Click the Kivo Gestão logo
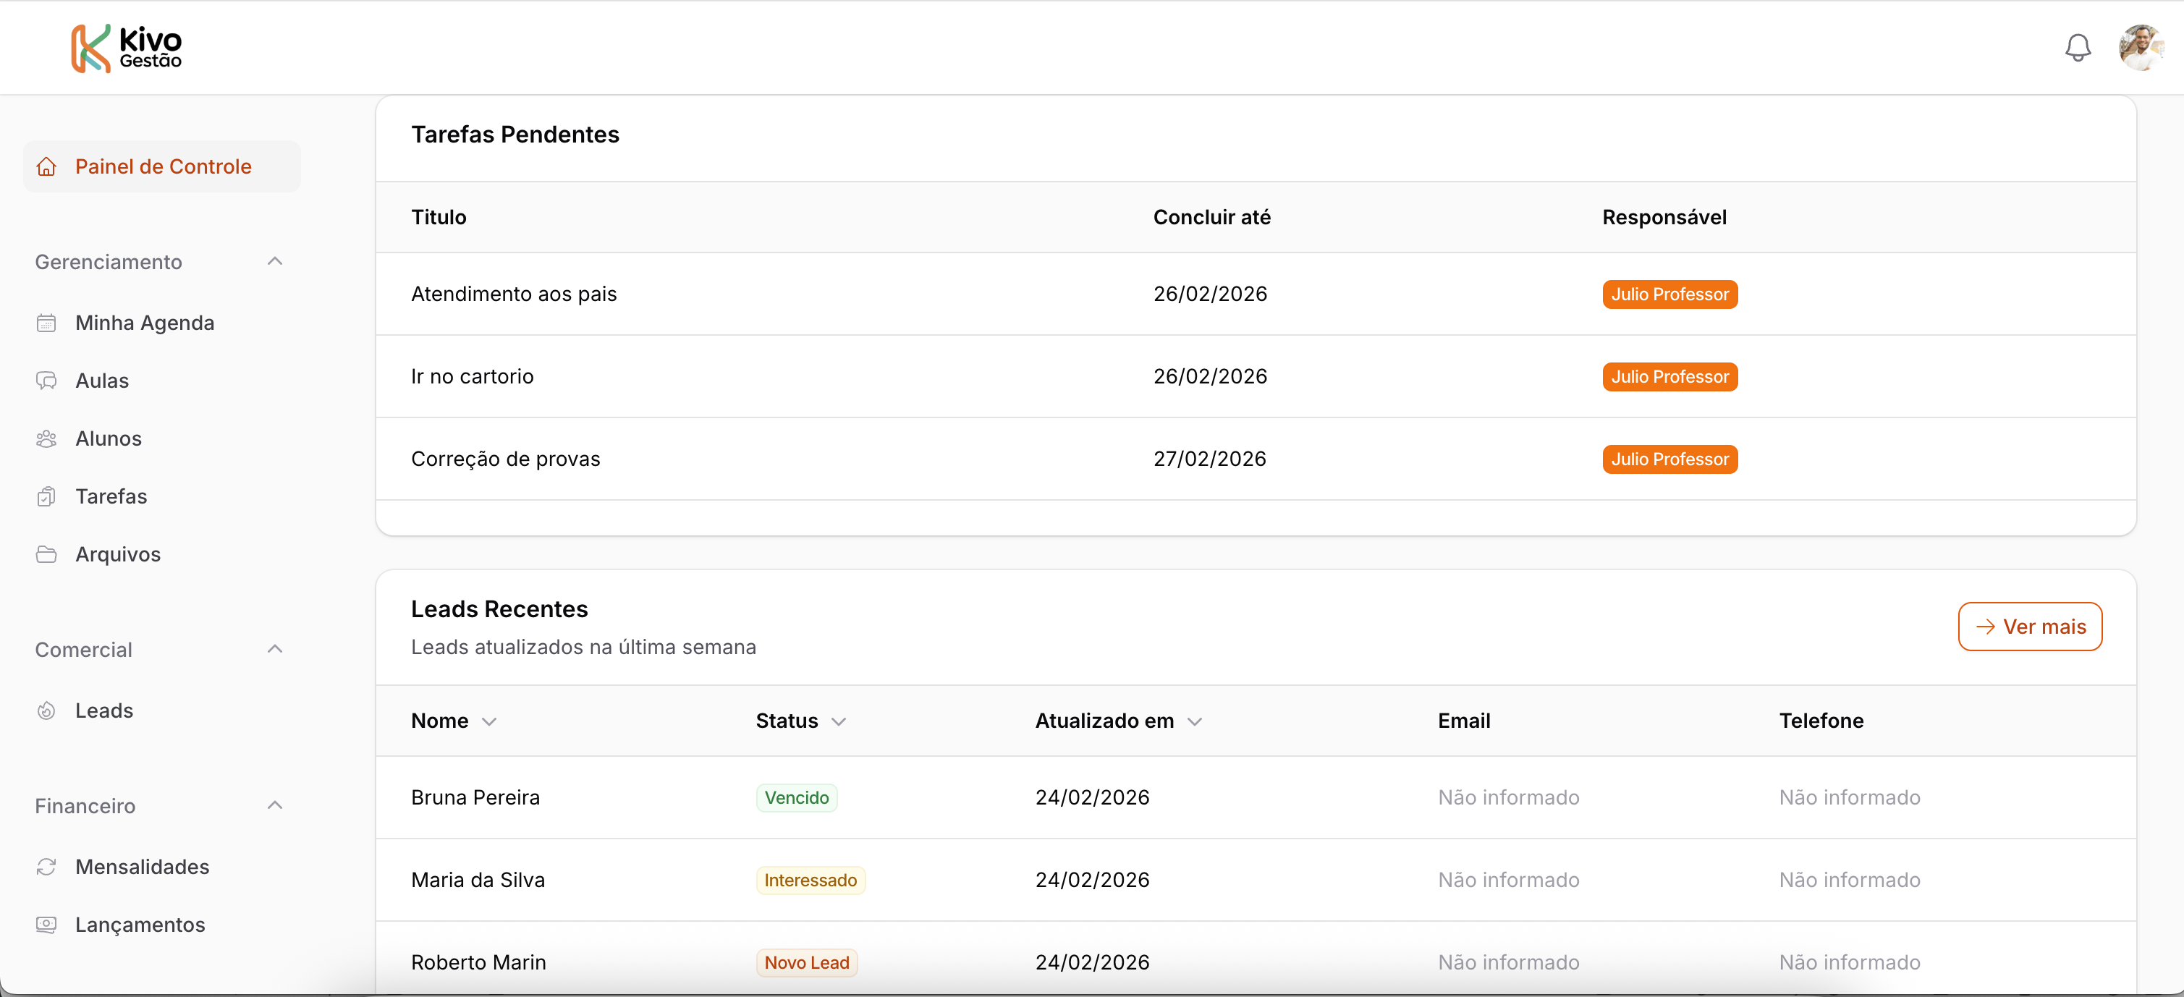This screenshot has height=997, width=2184. coord(127,48)
